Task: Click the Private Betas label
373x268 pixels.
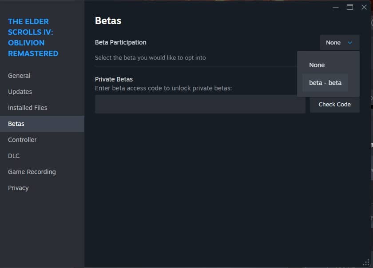Action: coord(114,79)
